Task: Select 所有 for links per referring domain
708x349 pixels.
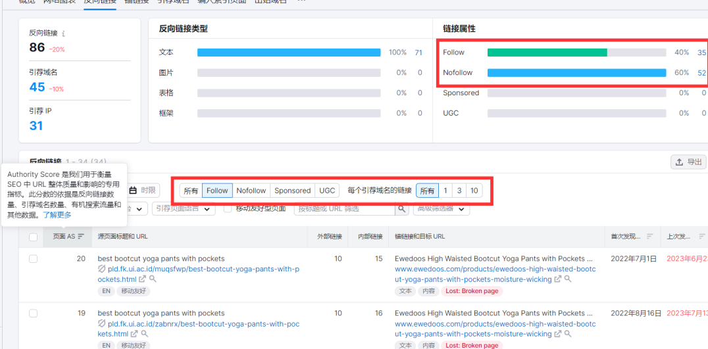Action: (427, 191)
